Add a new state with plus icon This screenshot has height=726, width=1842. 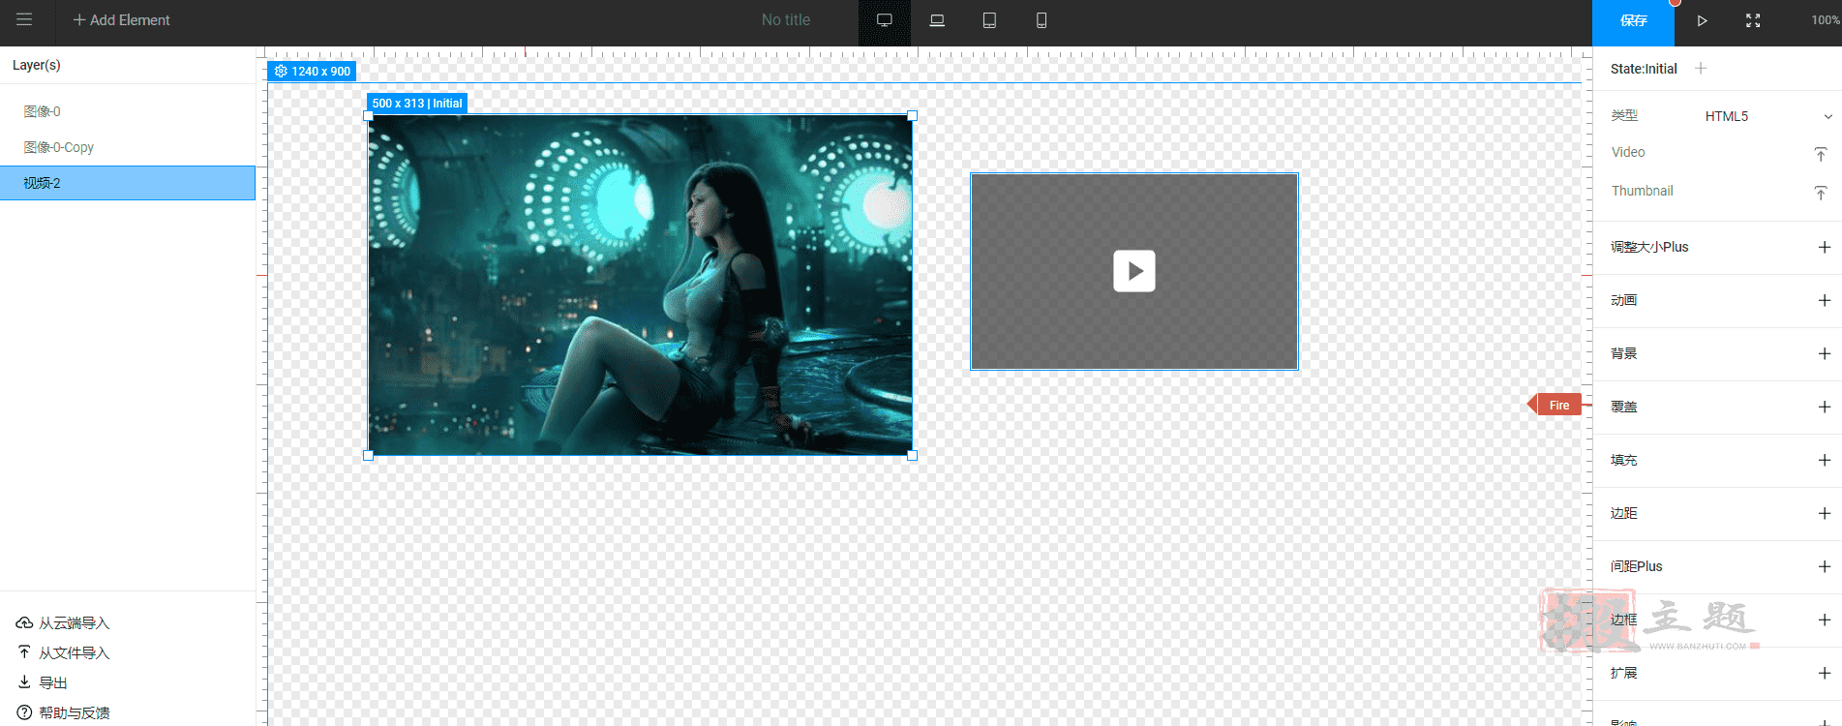click(x=1701, y=68)
